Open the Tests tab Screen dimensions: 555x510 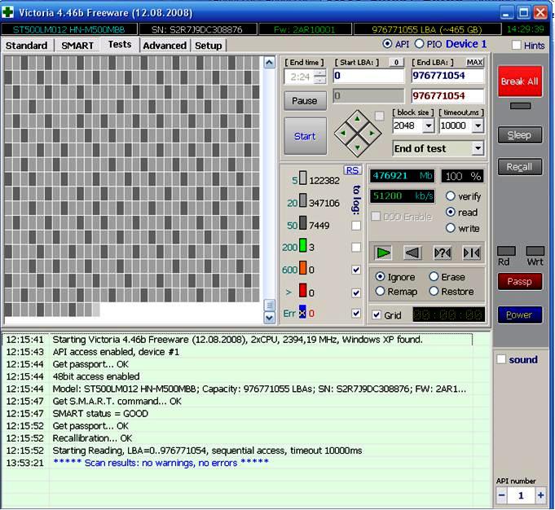point(120,45)
